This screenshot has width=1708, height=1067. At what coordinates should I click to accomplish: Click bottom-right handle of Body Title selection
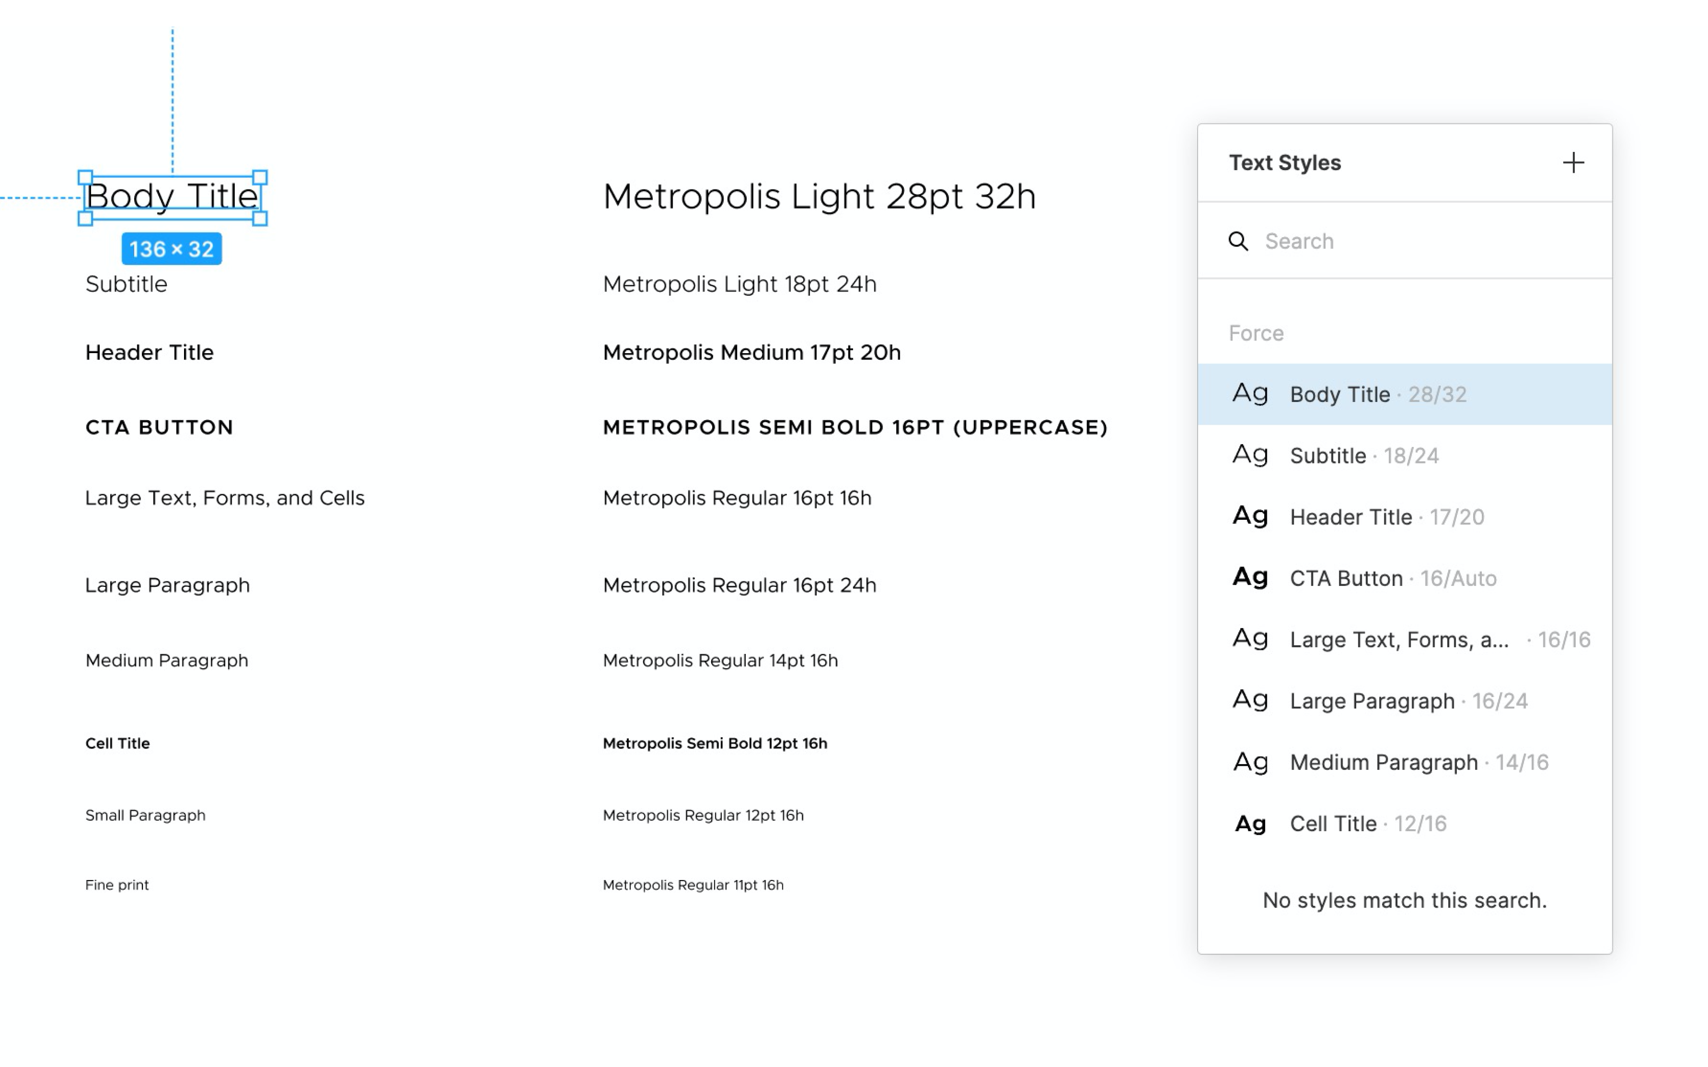pyautogui.click(x=260, y=219)
